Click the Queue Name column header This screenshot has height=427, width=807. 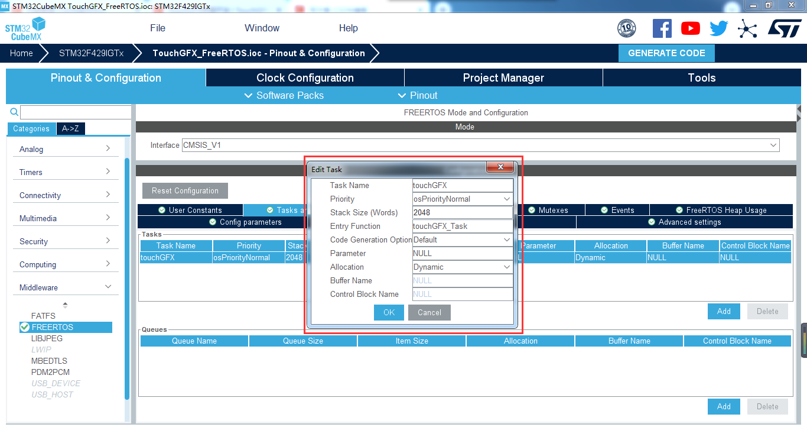click(194, 341)
